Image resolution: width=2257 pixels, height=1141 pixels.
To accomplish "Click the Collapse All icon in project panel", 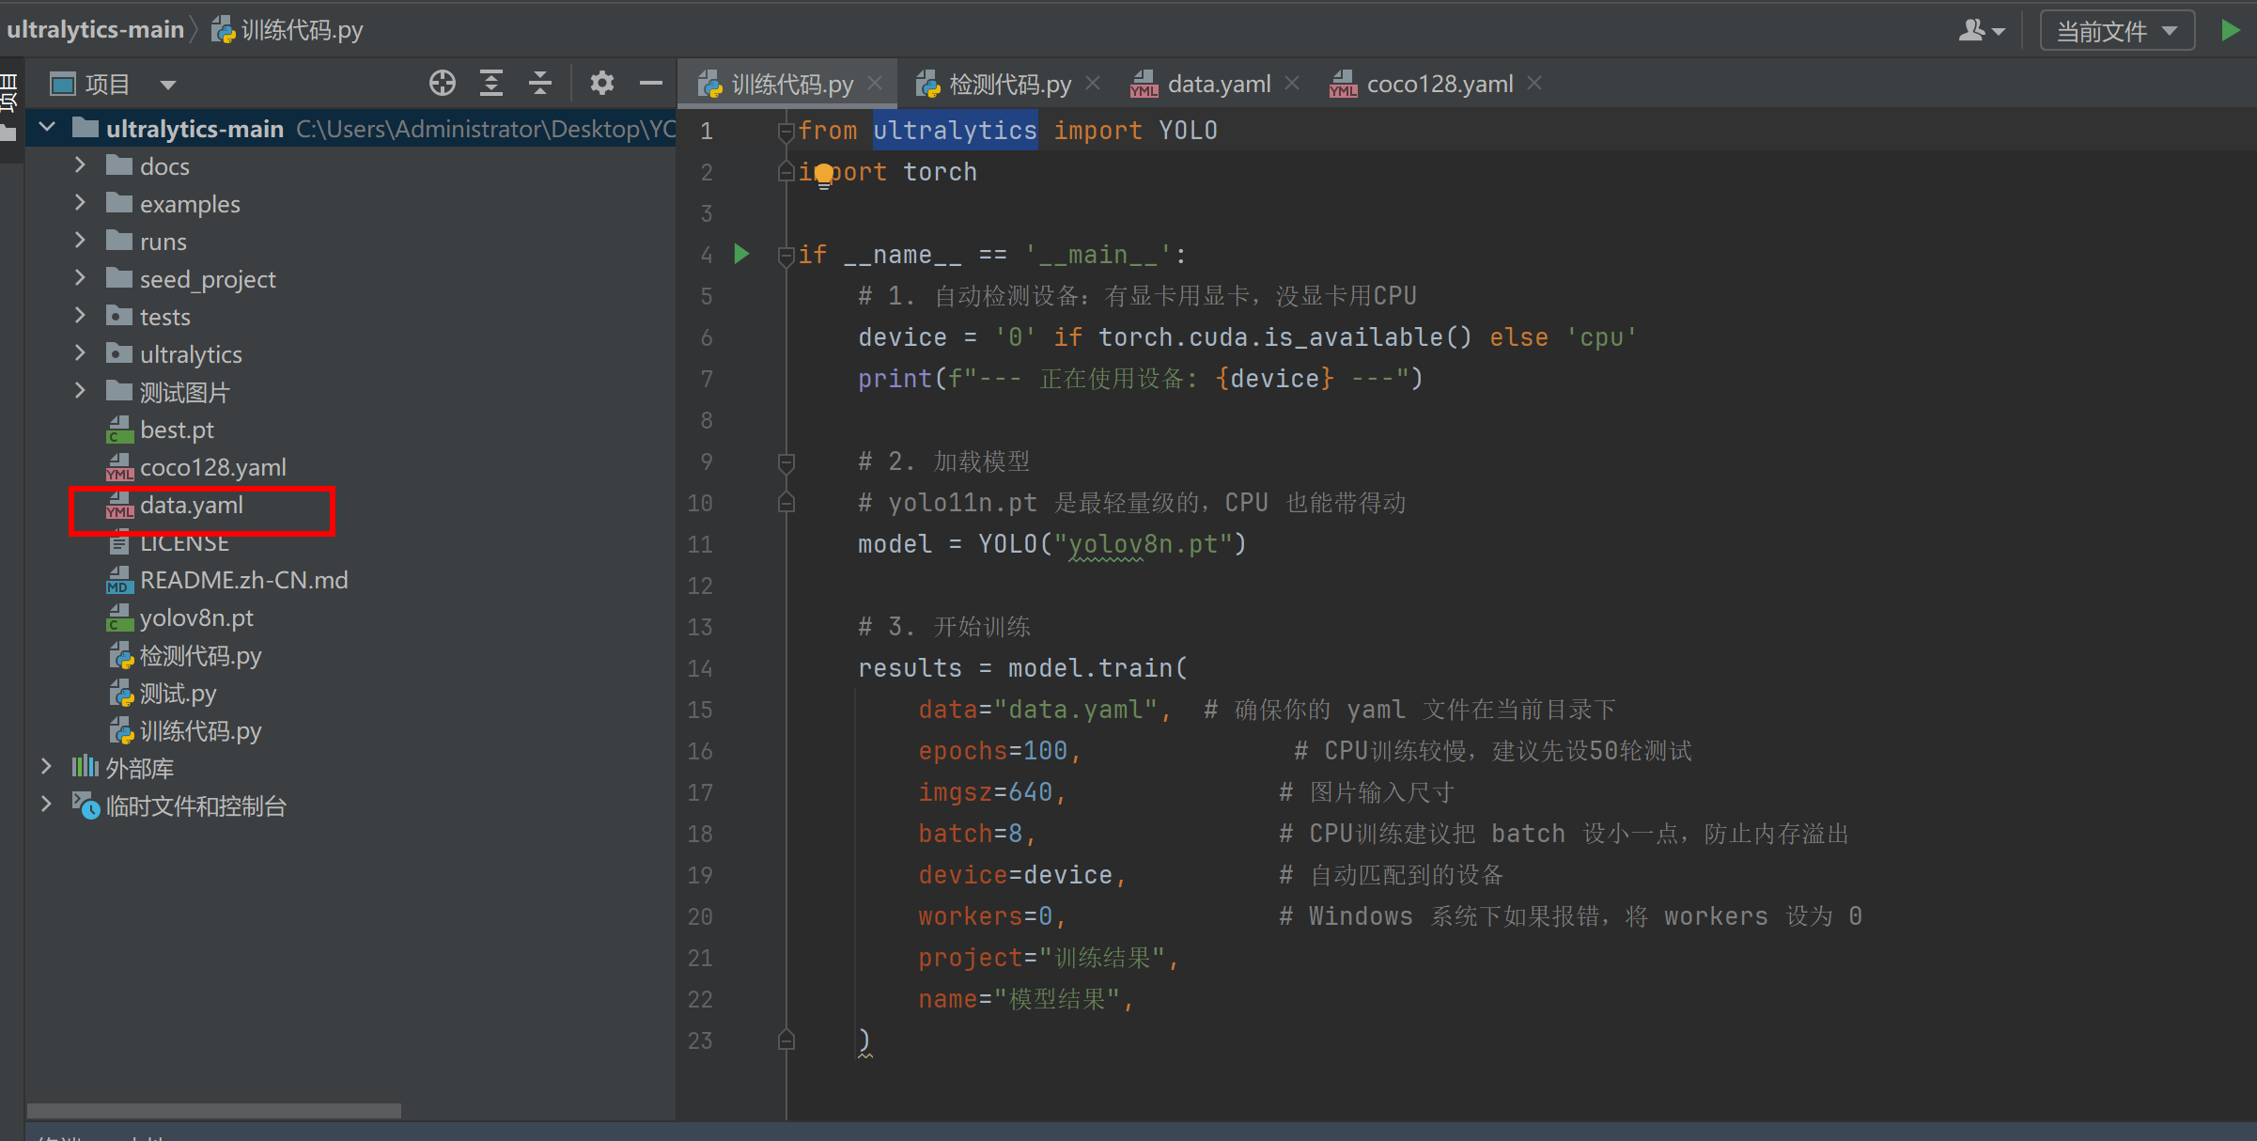I will (540, 84).
